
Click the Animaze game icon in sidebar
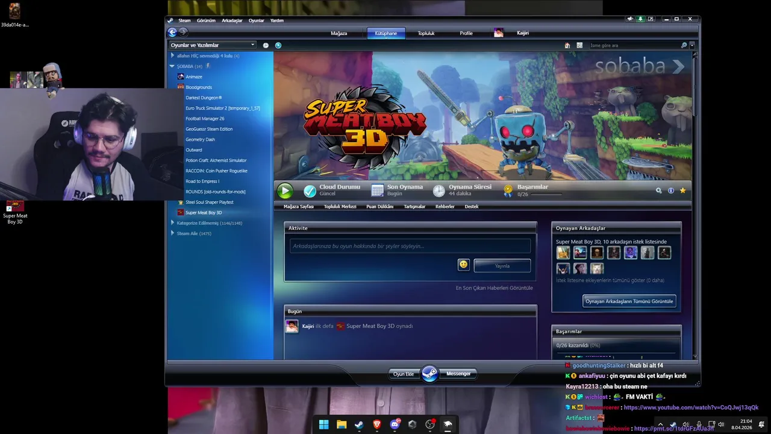(x=181, y=77)
